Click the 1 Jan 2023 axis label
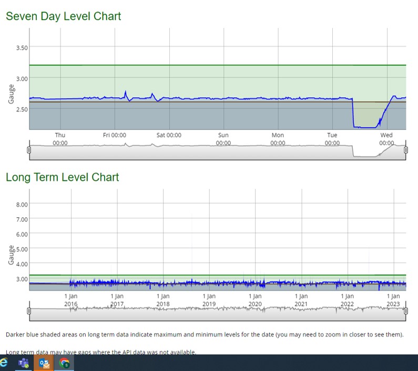The width and height of the screenshot is (418, 371). pyautogui.click(x=393, y=300)
